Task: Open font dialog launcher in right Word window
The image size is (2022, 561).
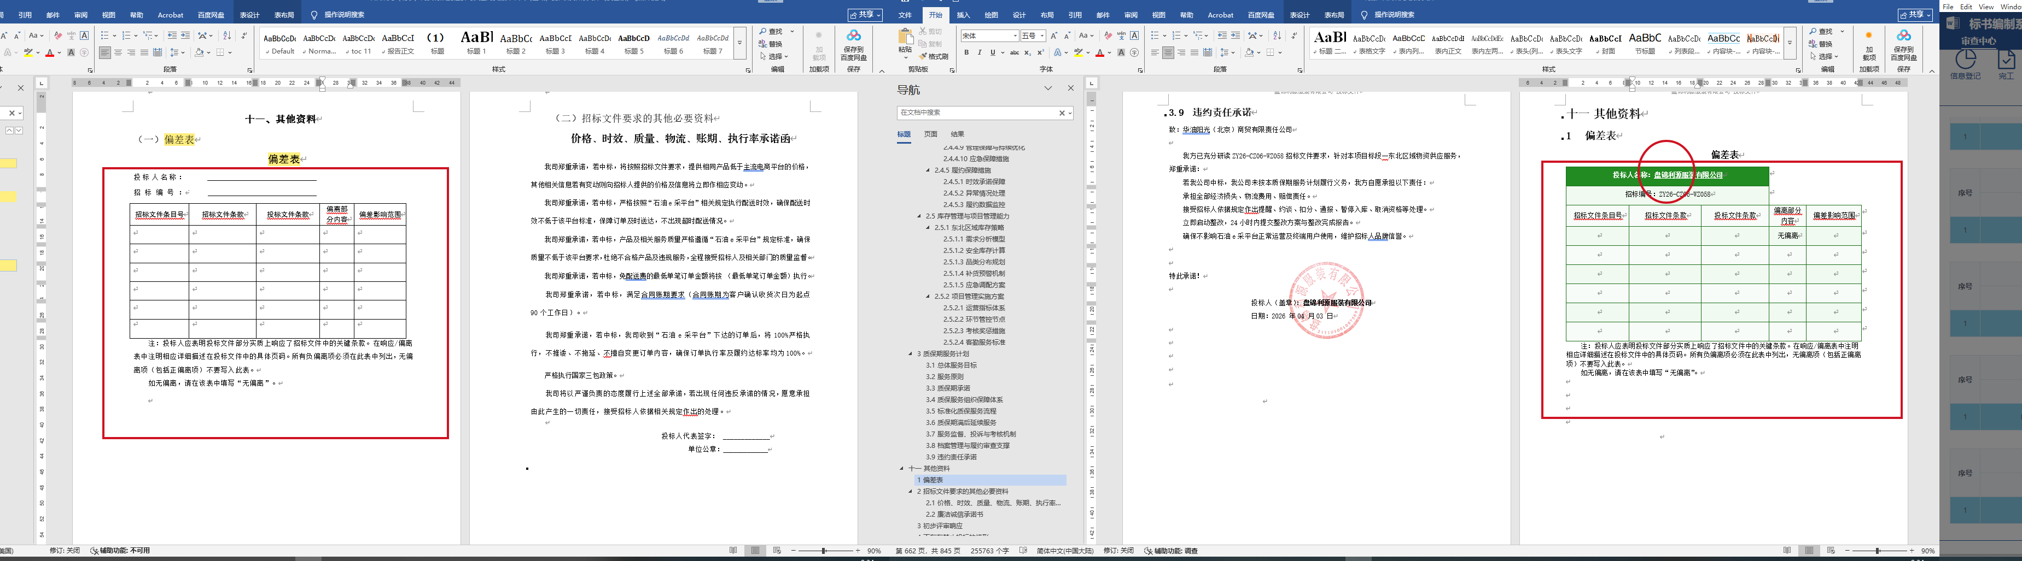Action: pyautogui.click(x=1140, y=70)
